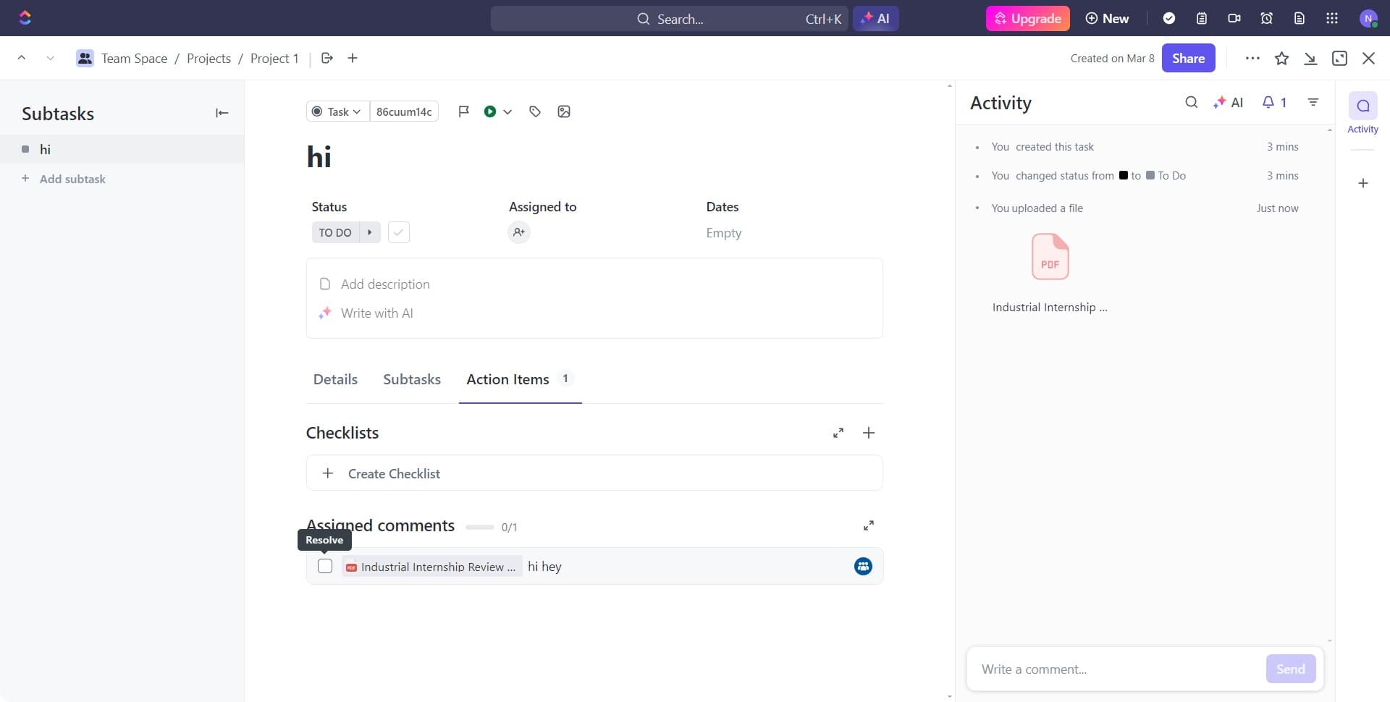Viewport: 1390px width, 702px height.
Task: Click the Assigned comments progress bar
Action: [x=480, y=527]
